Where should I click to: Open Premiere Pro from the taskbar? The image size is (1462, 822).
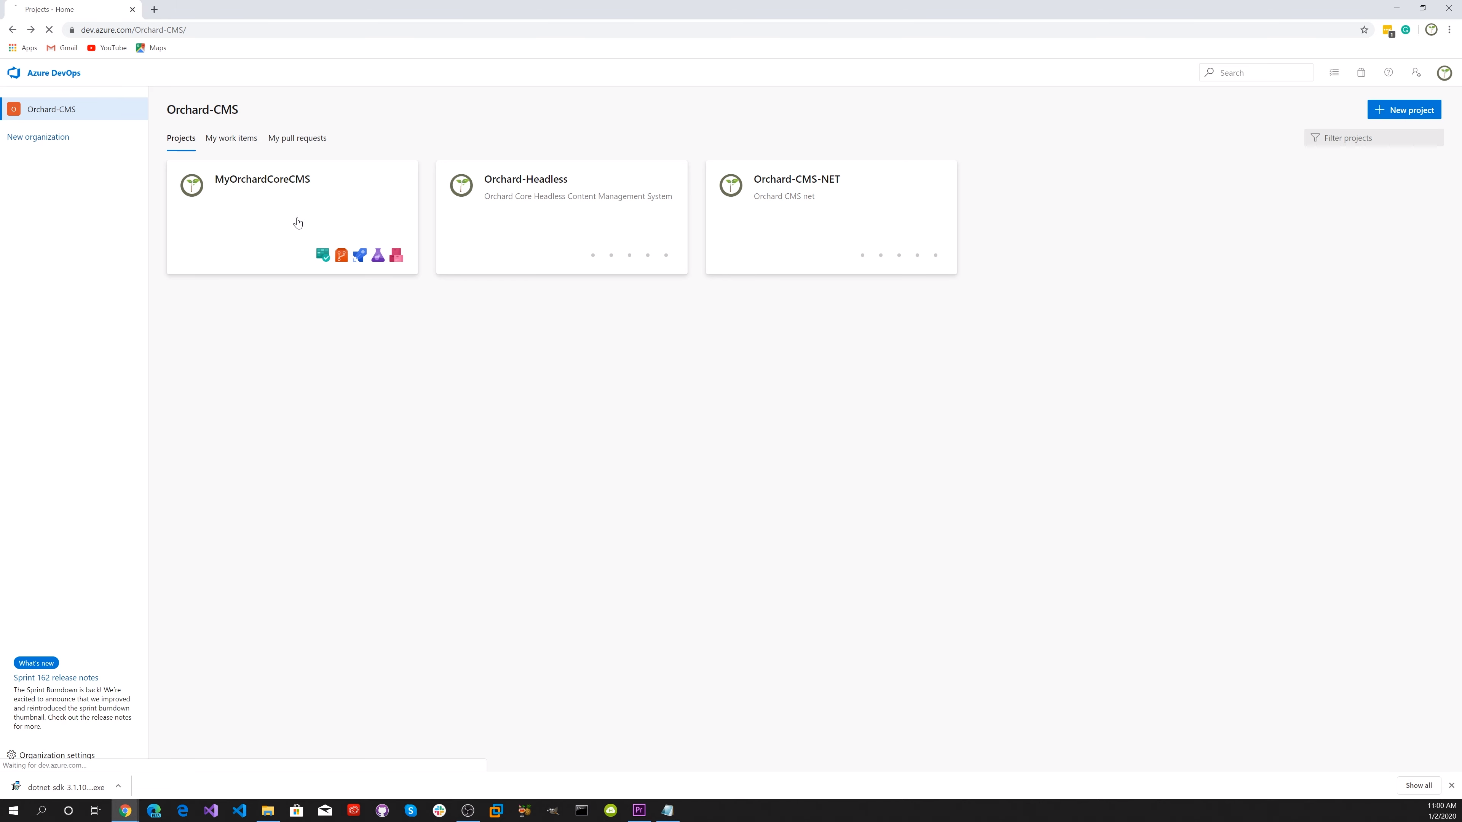click(639, 811)
